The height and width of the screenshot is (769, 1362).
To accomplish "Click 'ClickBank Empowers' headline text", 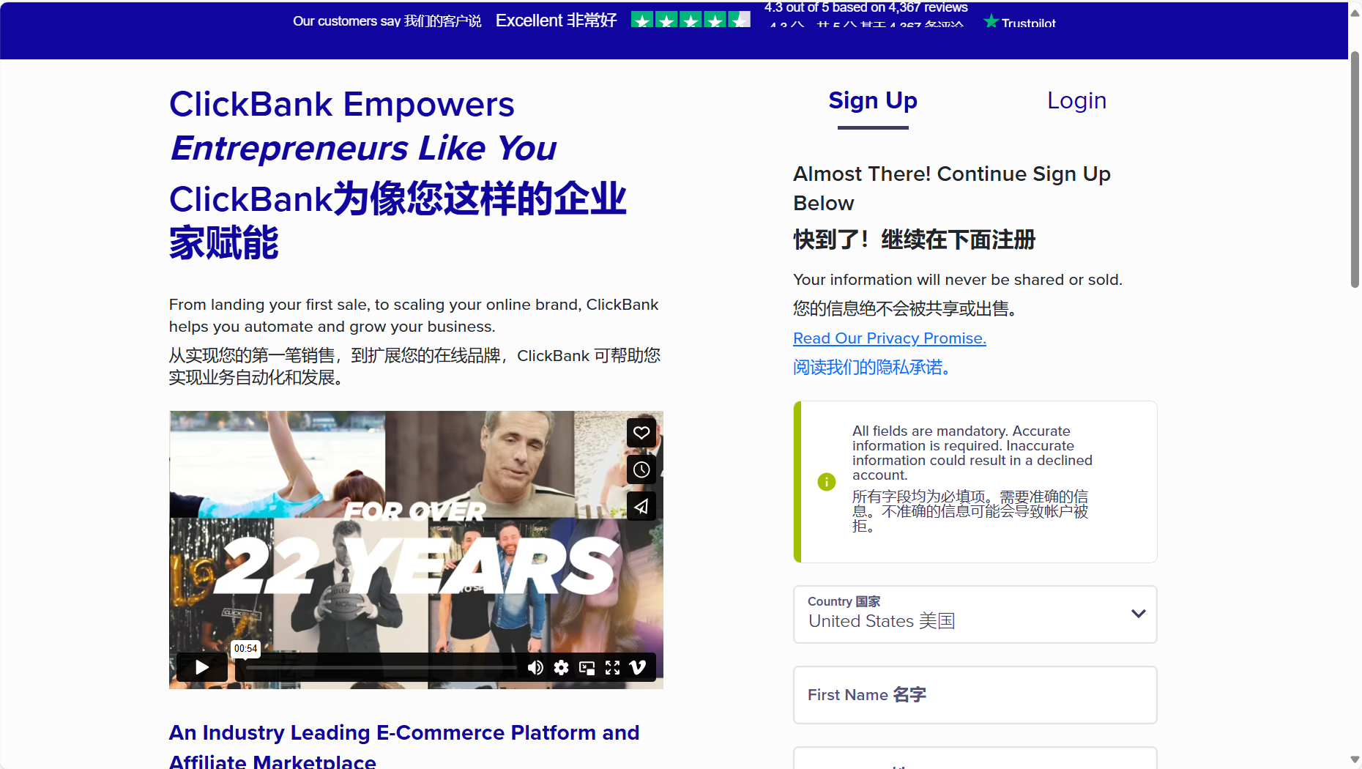I will click(342, 104).
